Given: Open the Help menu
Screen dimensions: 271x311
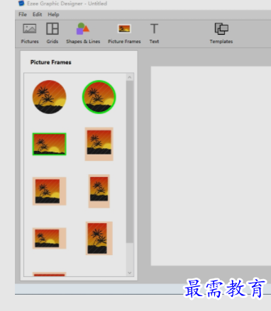Looking at the screenshot, I should pos(53,15).
